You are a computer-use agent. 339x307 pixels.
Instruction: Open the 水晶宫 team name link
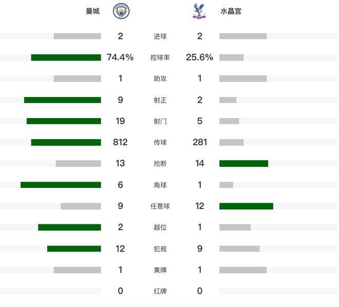tap(230, 11)
